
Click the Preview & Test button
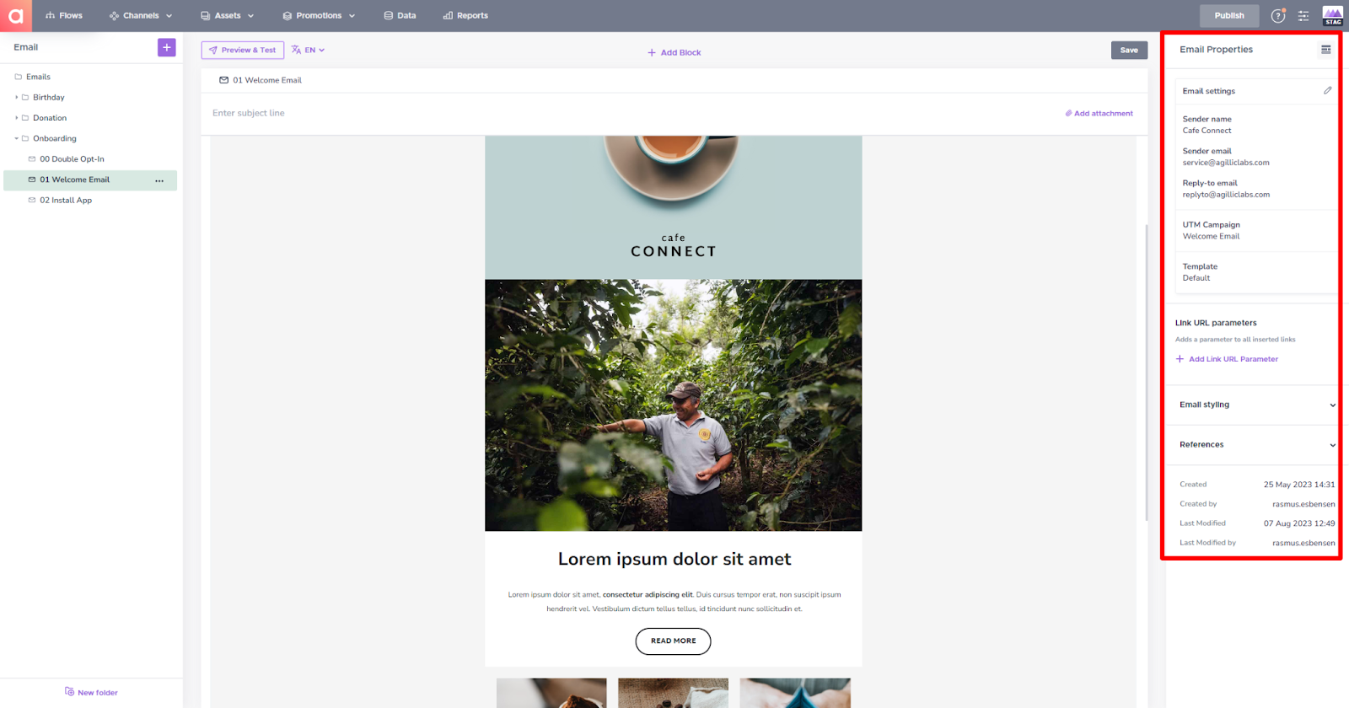point(243,51)
